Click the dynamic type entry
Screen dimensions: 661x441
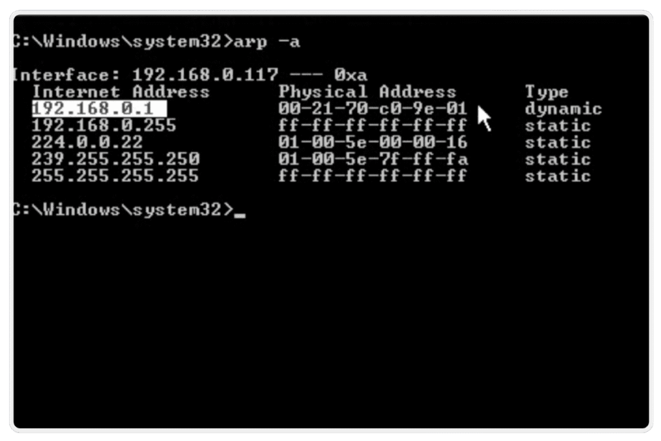click(563, 109)
